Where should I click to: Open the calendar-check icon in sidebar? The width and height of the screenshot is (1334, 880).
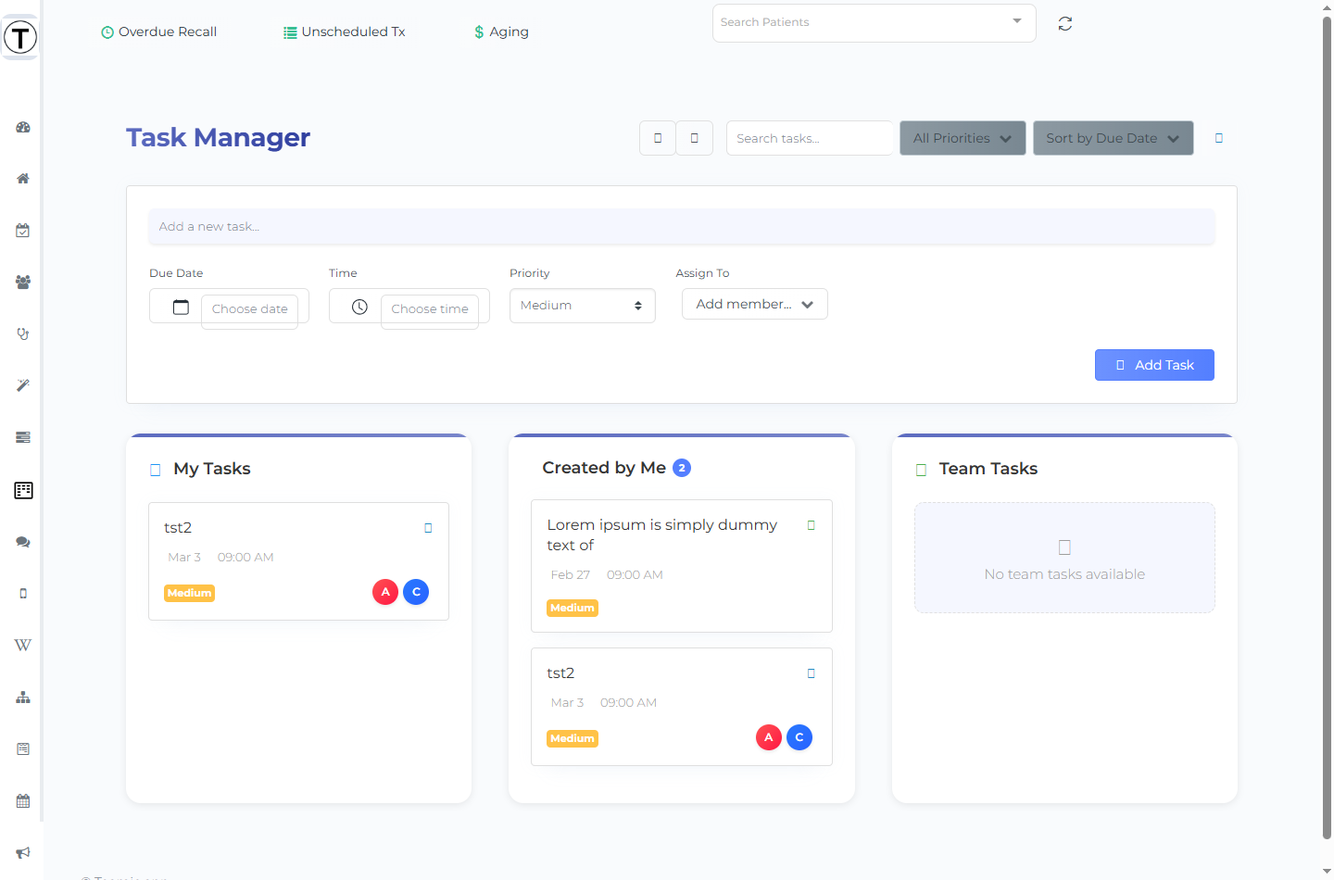tap(23, 231)
